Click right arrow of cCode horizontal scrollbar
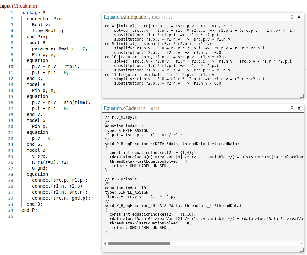The image size is (307, 255). click(x=301, y=243)
